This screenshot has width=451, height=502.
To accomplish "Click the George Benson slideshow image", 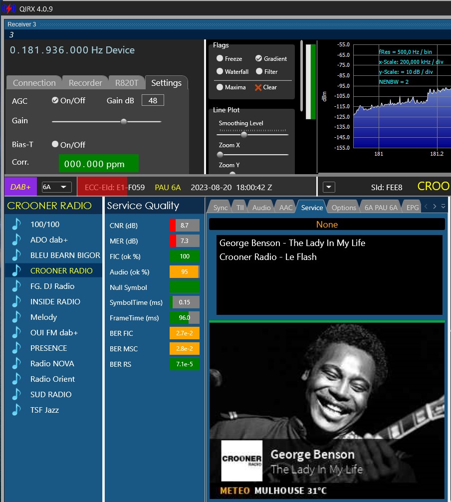I will pos(327,411).
